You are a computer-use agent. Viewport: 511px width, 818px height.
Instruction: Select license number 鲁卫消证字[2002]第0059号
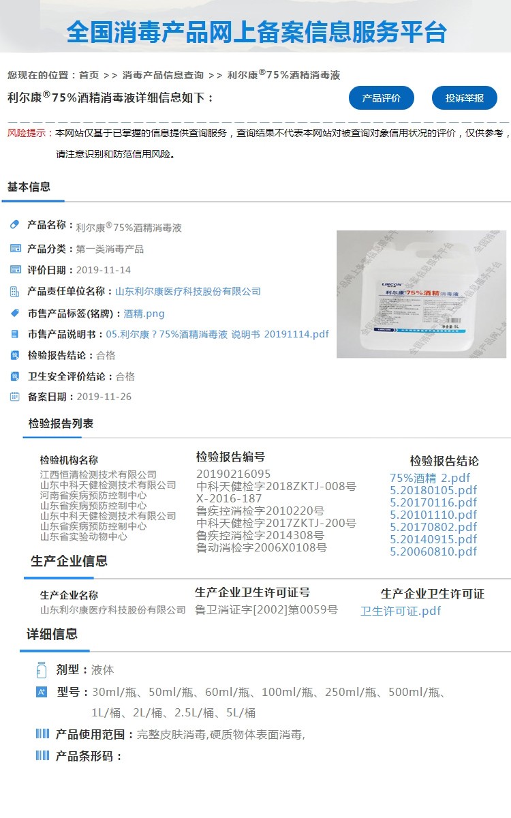click(x=266, y=611)
